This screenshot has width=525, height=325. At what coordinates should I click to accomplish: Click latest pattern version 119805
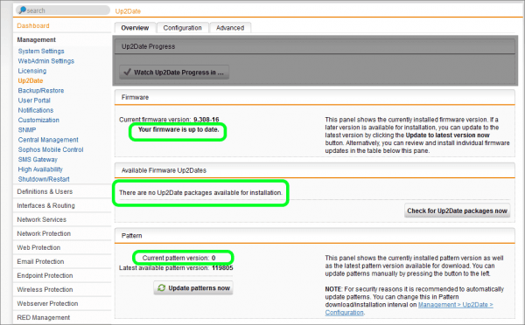point(222,268)
